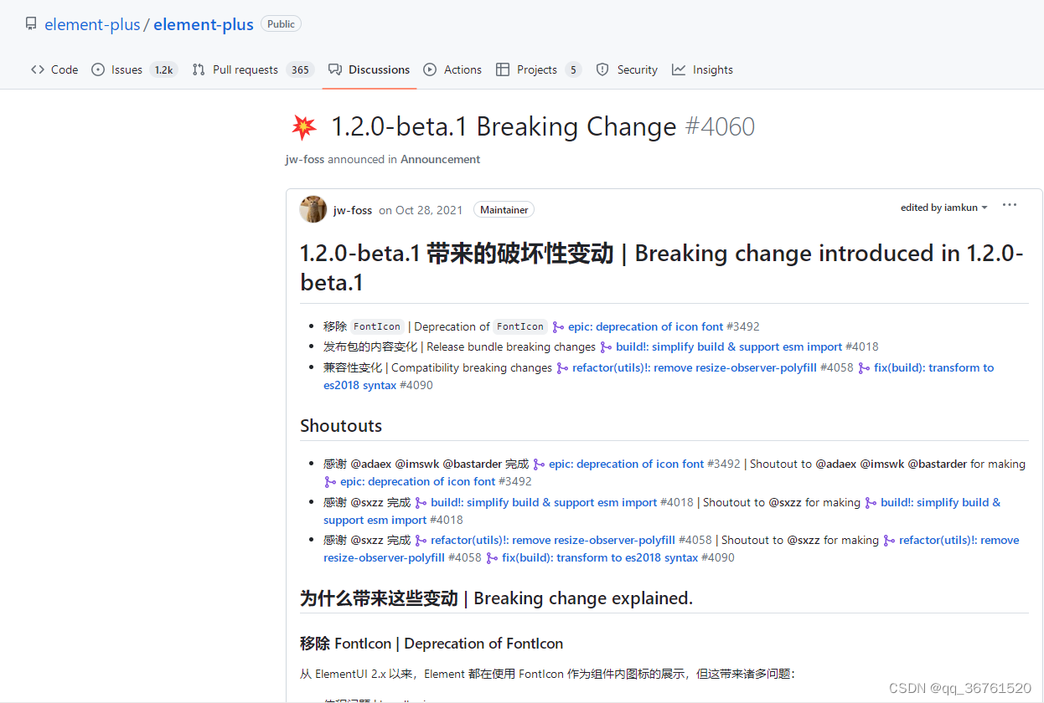Click the explosion emoji beside discussion title

(304, 127)
